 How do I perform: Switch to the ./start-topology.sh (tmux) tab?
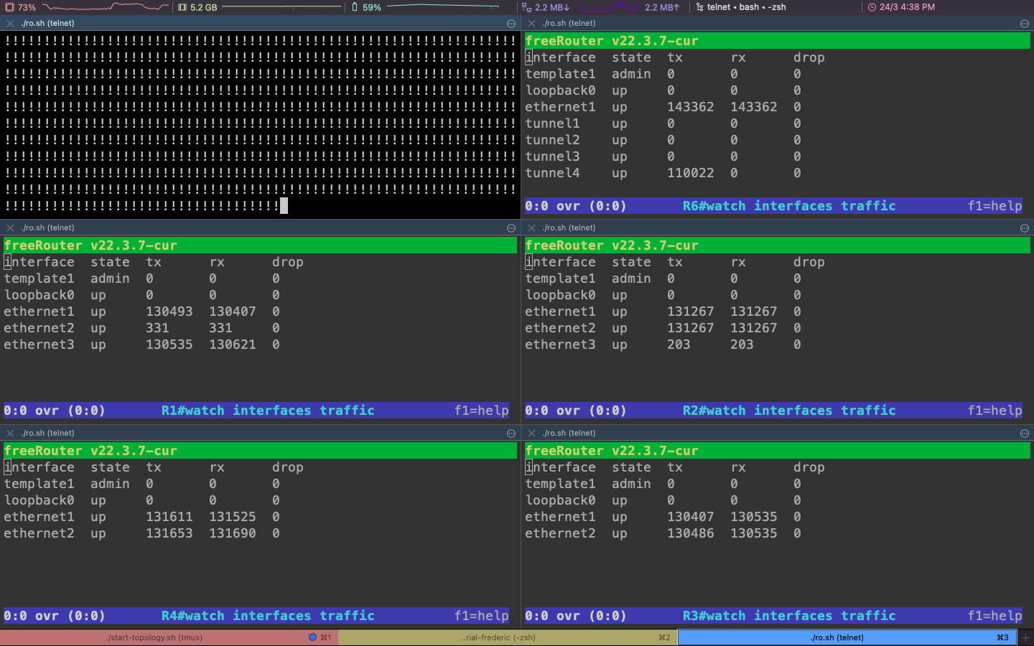point(154,637)
